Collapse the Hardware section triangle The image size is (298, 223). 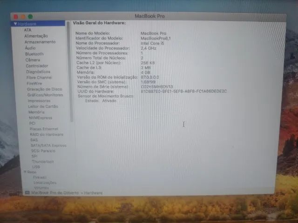pos(15,24)
